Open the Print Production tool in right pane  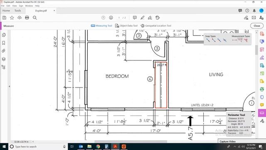click(x=262, y=89)
